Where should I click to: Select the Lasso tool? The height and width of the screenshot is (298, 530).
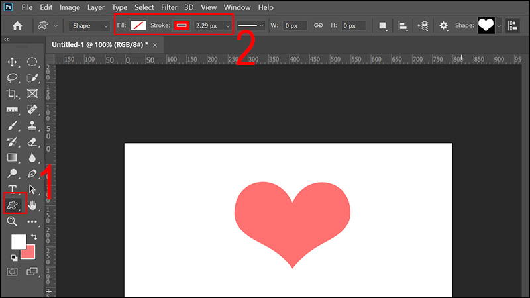12,78
